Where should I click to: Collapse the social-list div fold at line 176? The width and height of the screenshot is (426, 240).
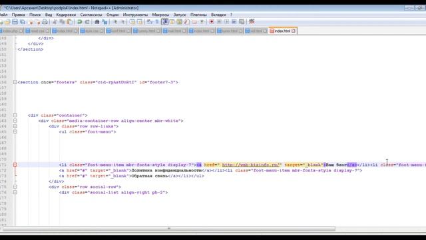[x=15, y=192]
